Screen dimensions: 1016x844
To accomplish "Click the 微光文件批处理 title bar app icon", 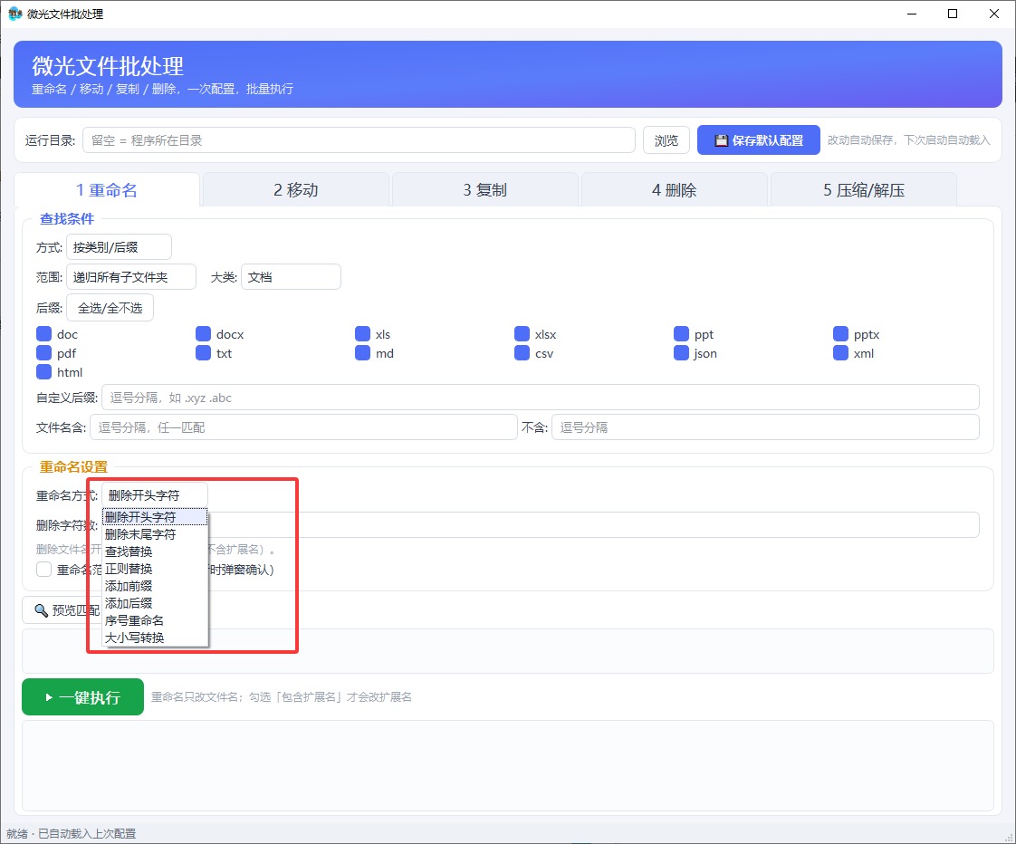I will [x=14, y=14].
